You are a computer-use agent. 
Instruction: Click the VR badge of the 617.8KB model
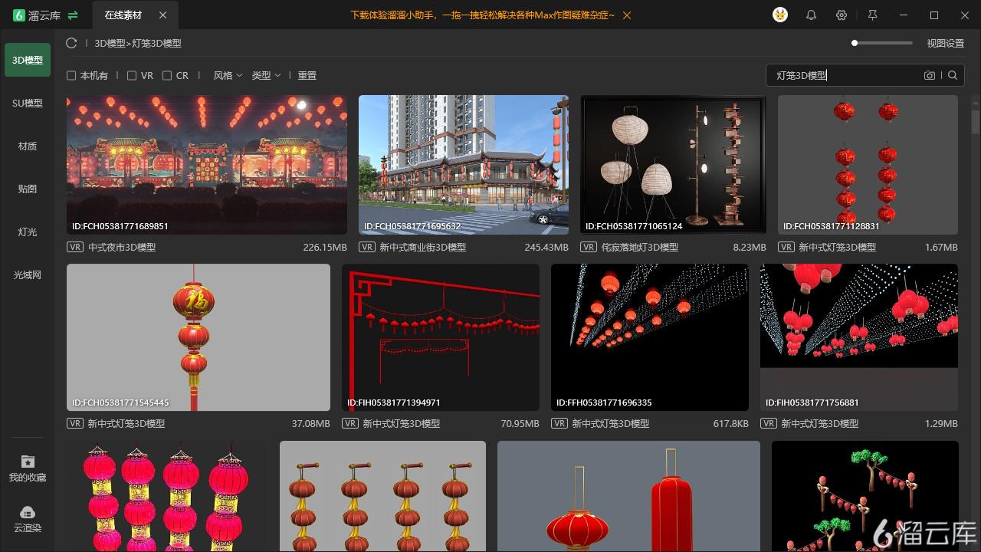559,423
